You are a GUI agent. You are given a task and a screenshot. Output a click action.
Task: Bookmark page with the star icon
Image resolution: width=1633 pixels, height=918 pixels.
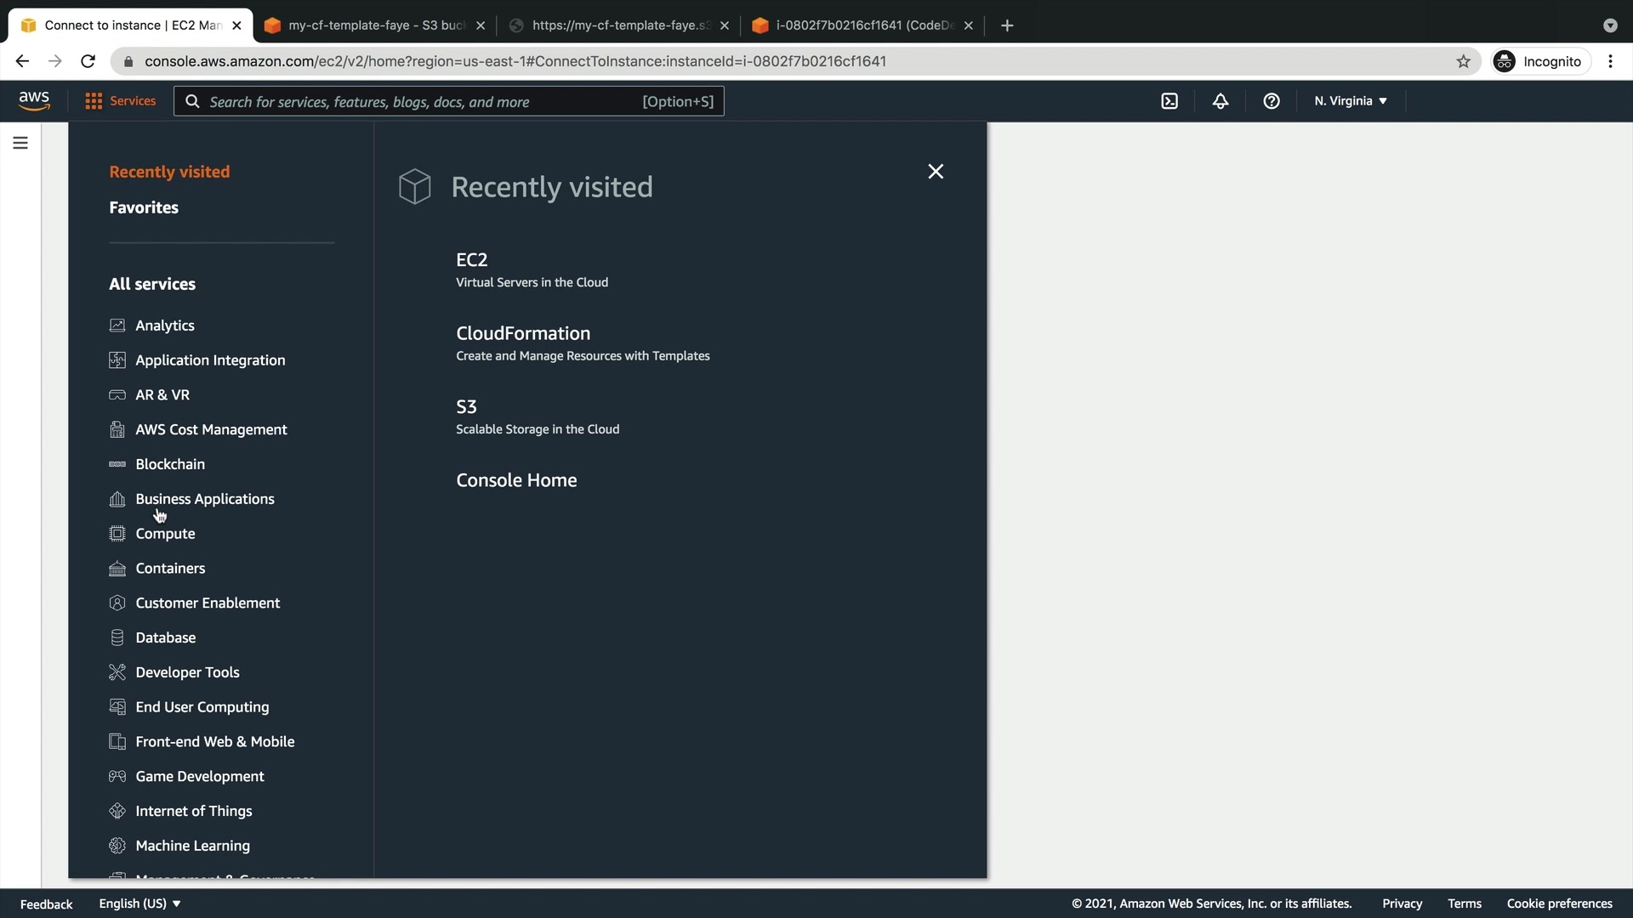(1463, 61)
